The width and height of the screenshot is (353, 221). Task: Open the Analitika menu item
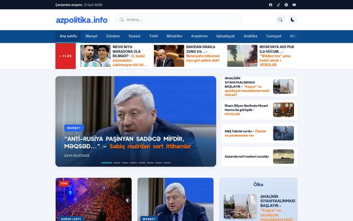pyautogui.click(x=251, y=36)
